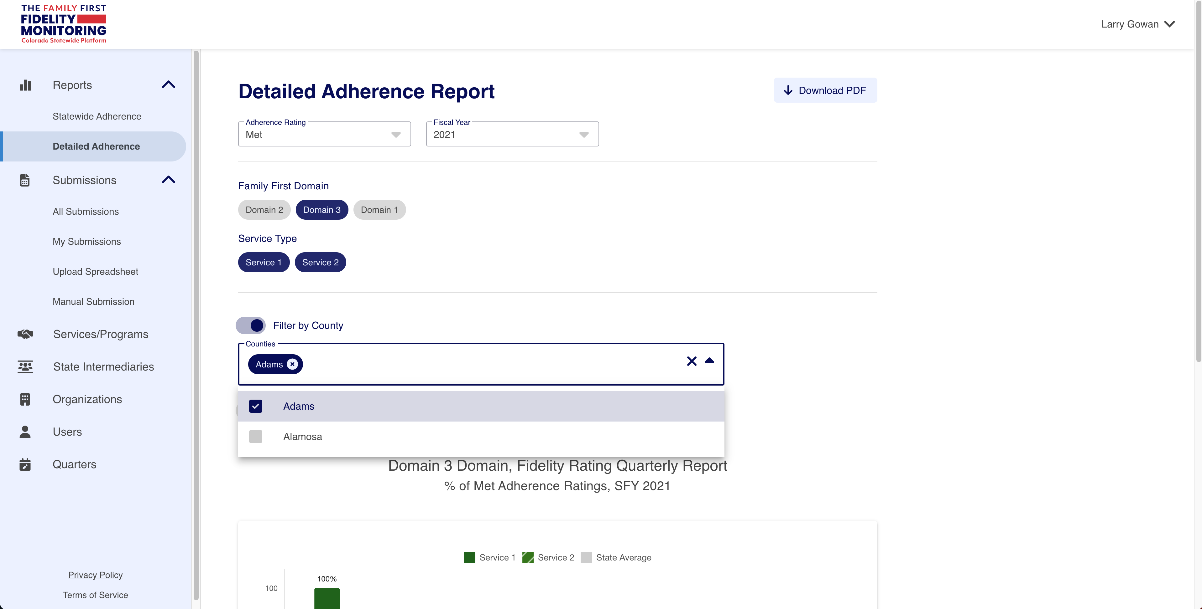Collapse the Submissions menu section

(169, 180)
